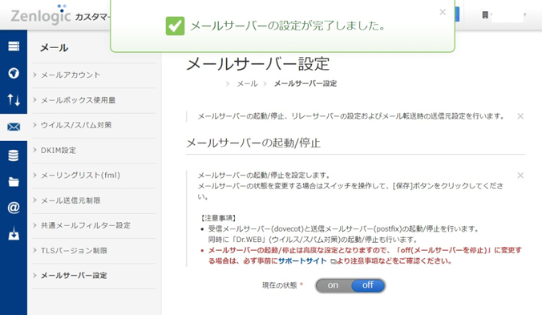This screenshot has height=315, width=542.
Task: Open メーリングリスト(fml) menu item
Action: point(80,175)
